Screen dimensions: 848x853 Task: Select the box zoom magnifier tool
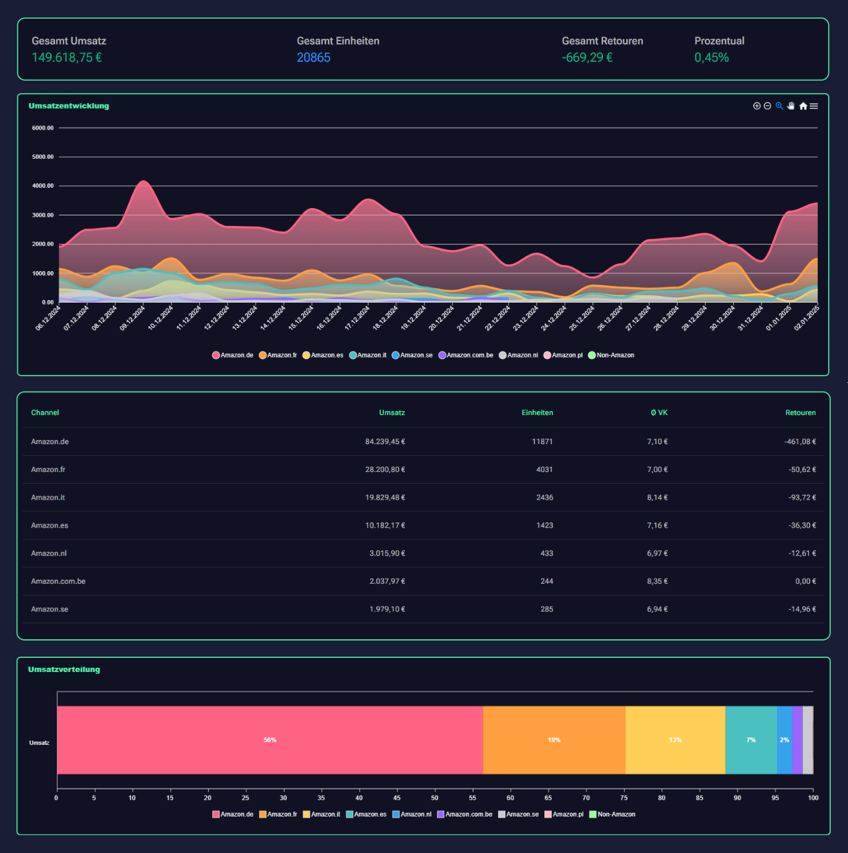[779, 106]
